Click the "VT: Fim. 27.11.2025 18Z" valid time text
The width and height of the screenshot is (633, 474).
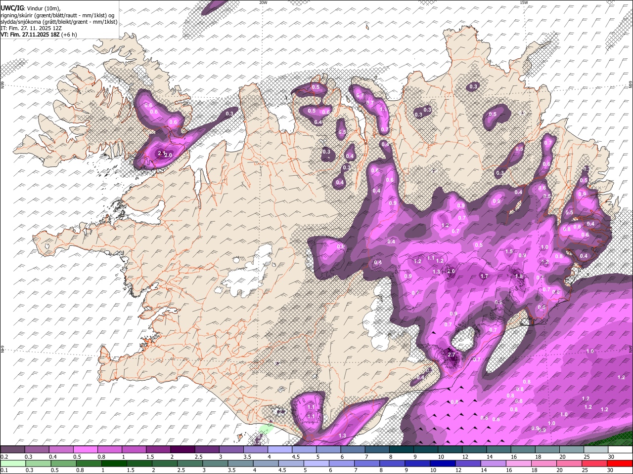click(x=30, y=35)
